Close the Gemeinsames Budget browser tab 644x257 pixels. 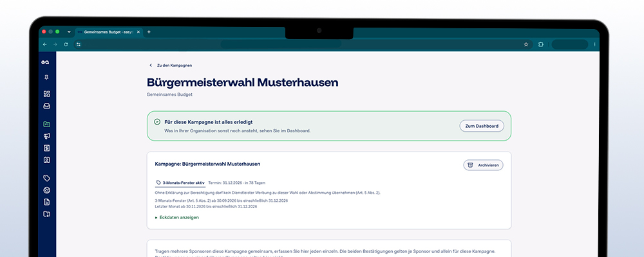[x=138, y=32]
